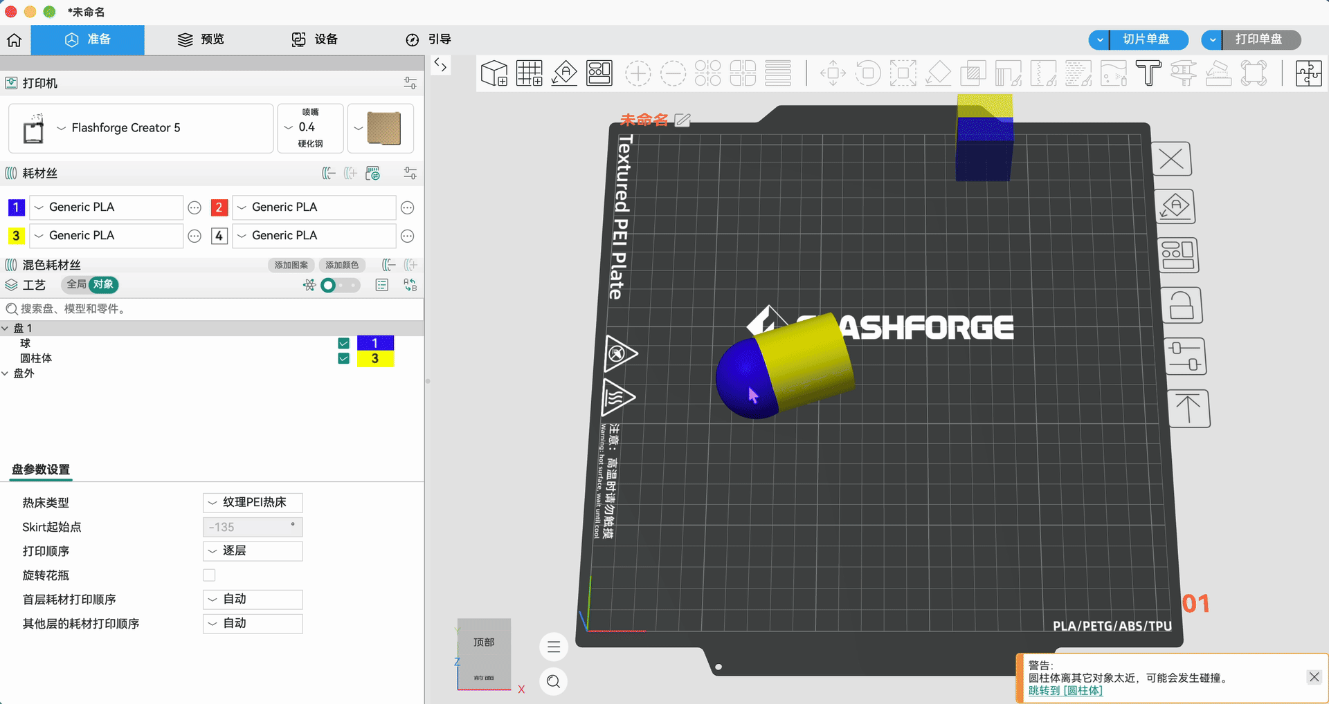Click the plate lock icon

[x=1182, y=306]
